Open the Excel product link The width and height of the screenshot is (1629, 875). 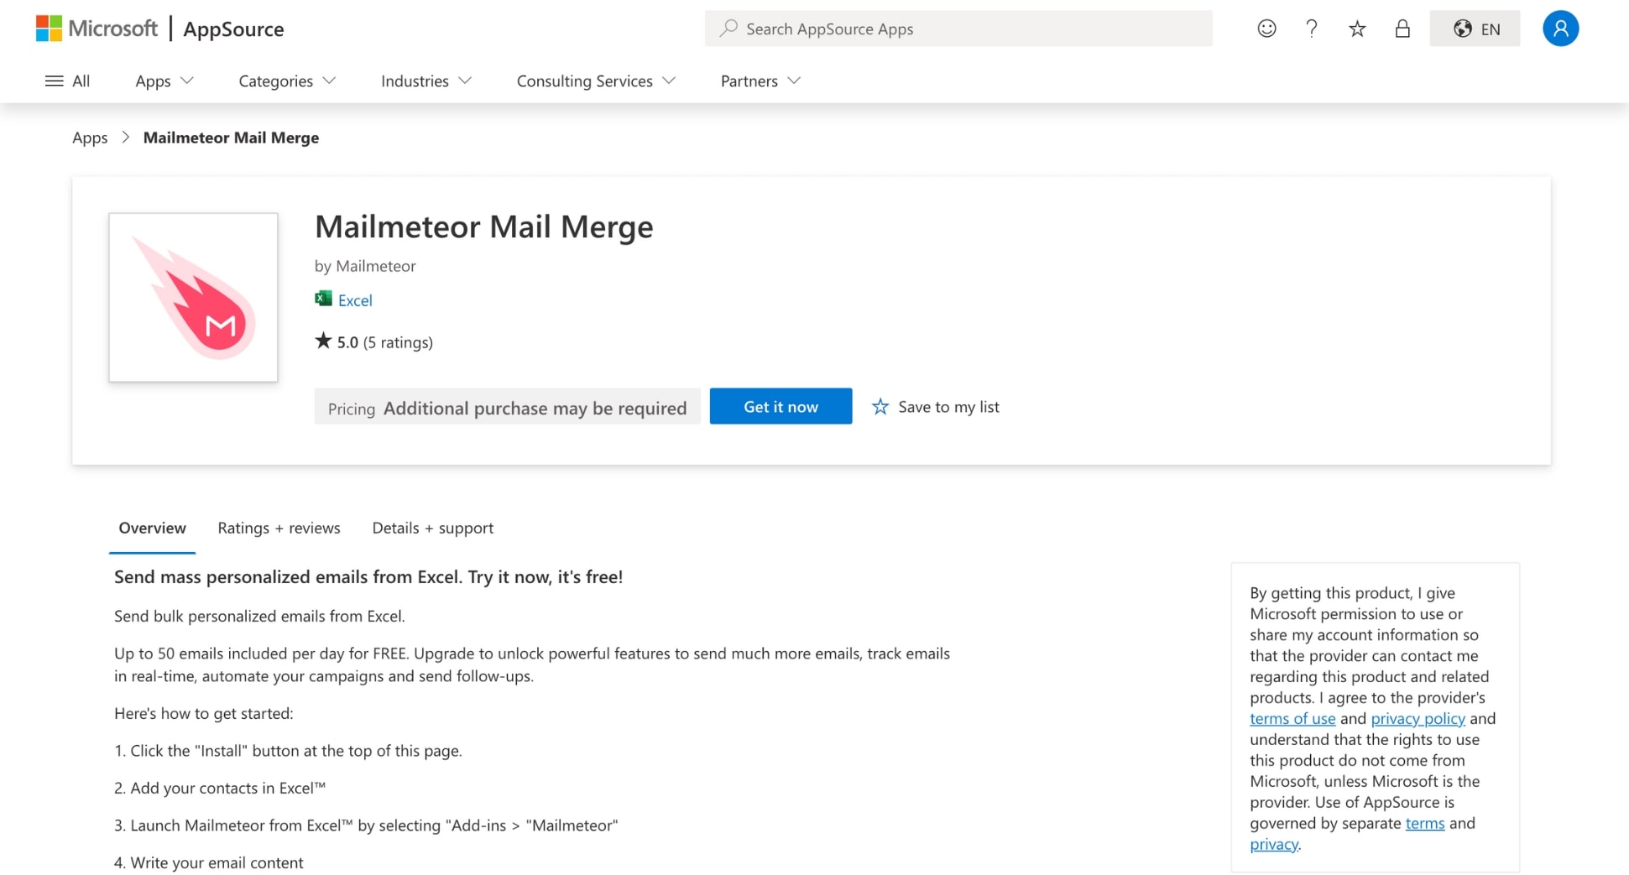click(355, 299)
